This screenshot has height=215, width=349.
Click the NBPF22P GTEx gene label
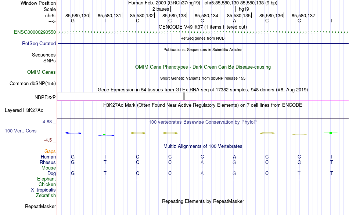pyautogui.click(x=45, y=97)
